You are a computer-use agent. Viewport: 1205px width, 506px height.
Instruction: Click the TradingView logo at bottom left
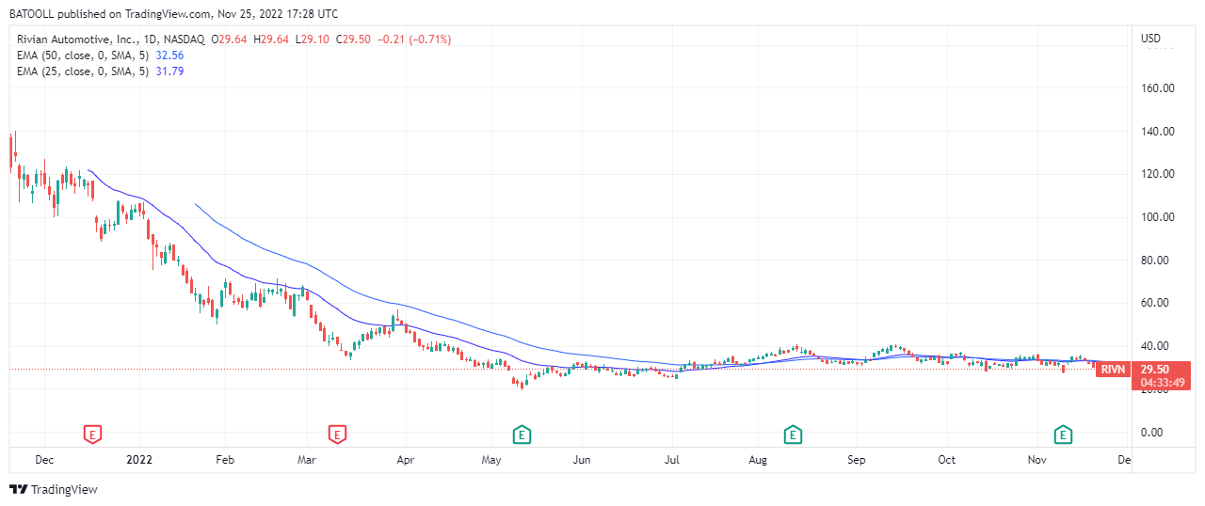(54, 489)
